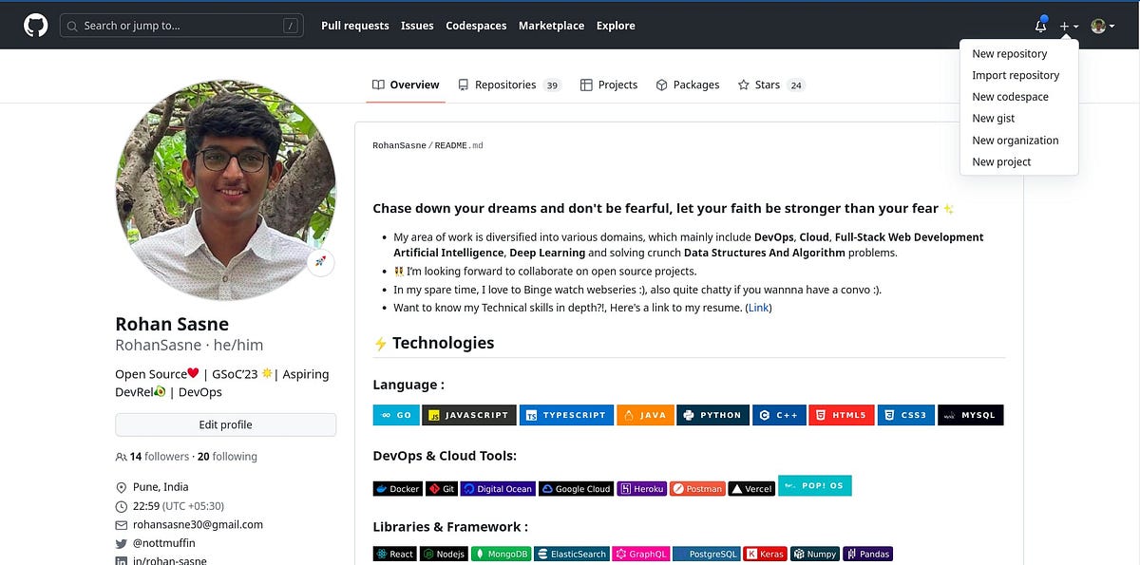Click the Heroku badge in DevOps tools
Screen dimensions: 1140x565
tap(641, 488)
